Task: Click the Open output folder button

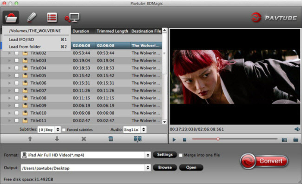Action: coord(191,167)
